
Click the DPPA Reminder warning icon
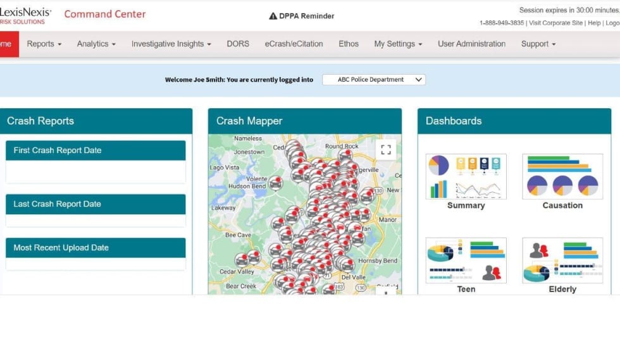(x=273, y=16)
